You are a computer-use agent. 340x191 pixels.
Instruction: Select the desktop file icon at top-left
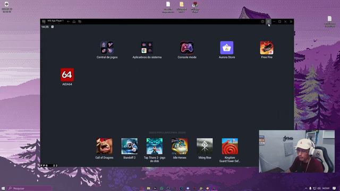(7, 6)
